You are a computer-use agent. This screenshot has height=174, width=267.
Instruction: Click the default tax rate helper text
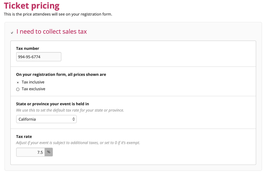tap(70, 110)
